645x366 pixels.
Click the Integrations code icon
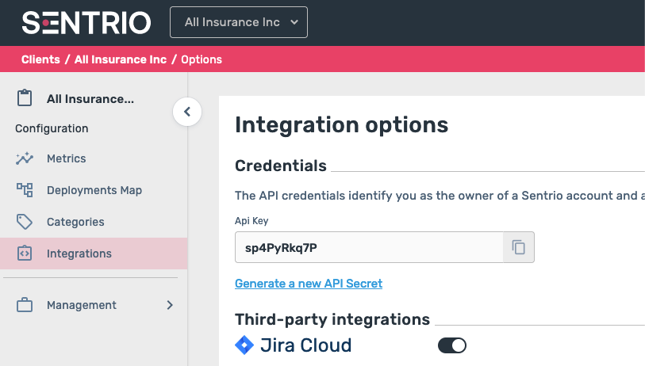click(25, 254)
